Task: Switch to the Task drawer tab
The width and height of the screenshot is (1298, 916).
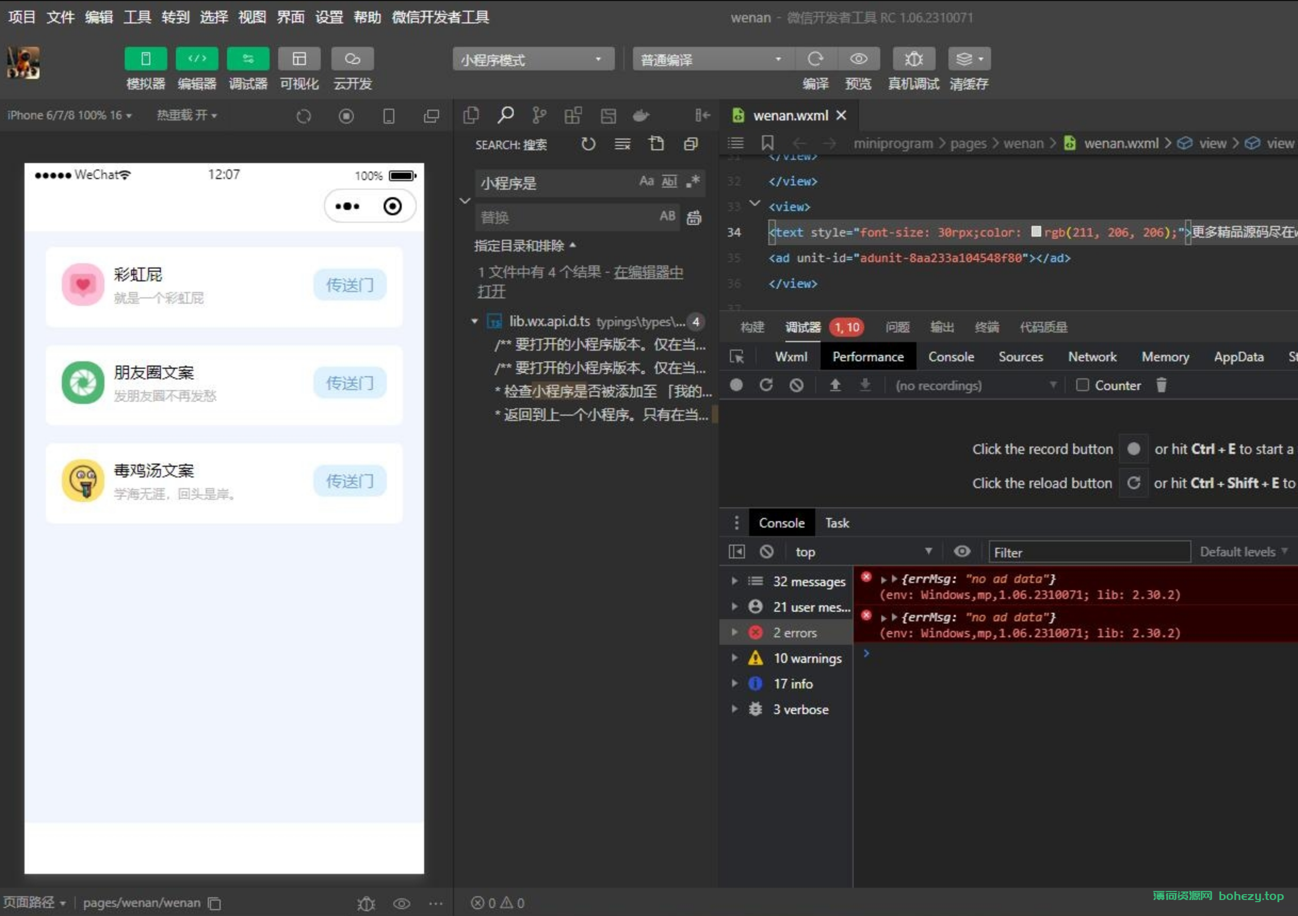Action: tap(837, 523)
